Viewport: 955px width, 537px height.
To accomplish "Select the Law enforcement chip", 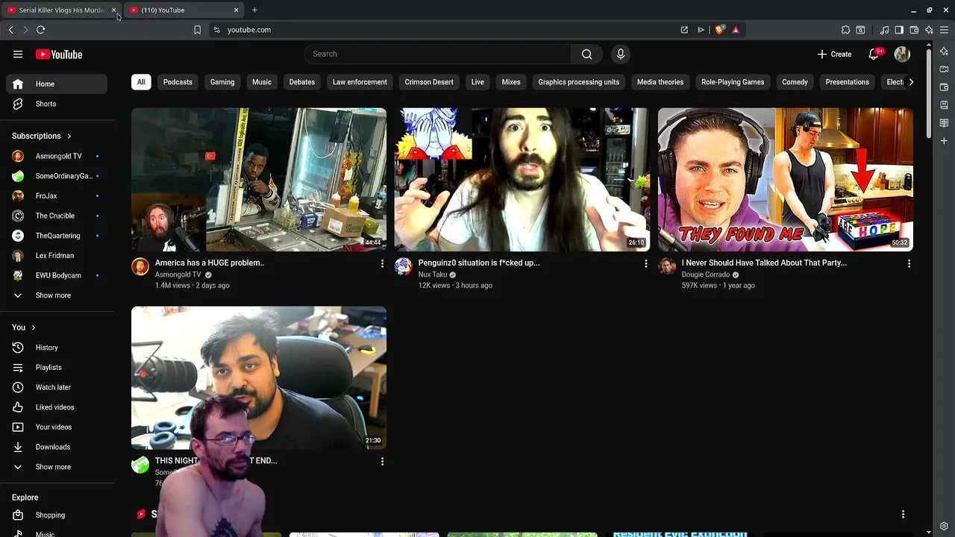I will tap(360, 82).
